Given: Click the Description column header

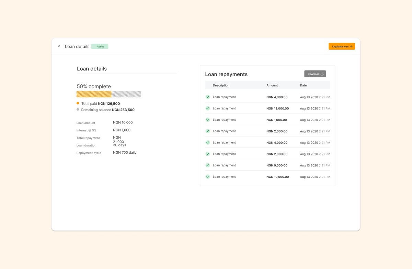Looking at the screenshot, I should pos(221,85).
